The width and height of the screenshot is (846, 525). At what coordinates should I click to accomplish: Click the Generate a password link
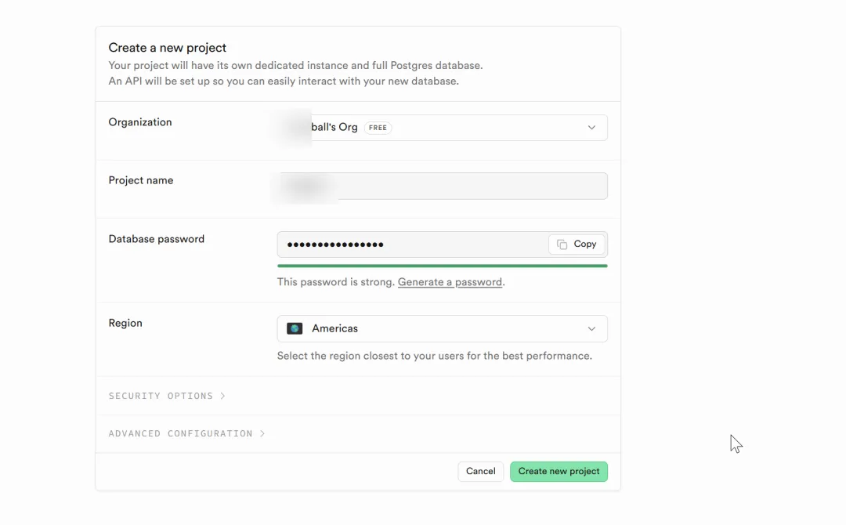coord(450,282)
